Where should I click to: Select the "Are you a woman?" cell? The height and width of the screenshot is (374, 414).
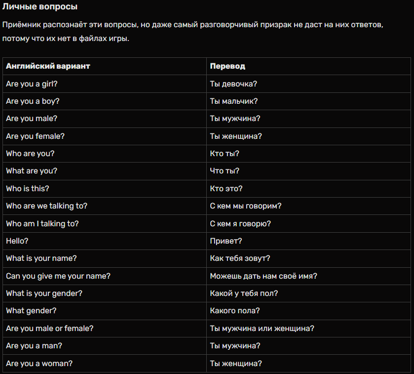39,364
